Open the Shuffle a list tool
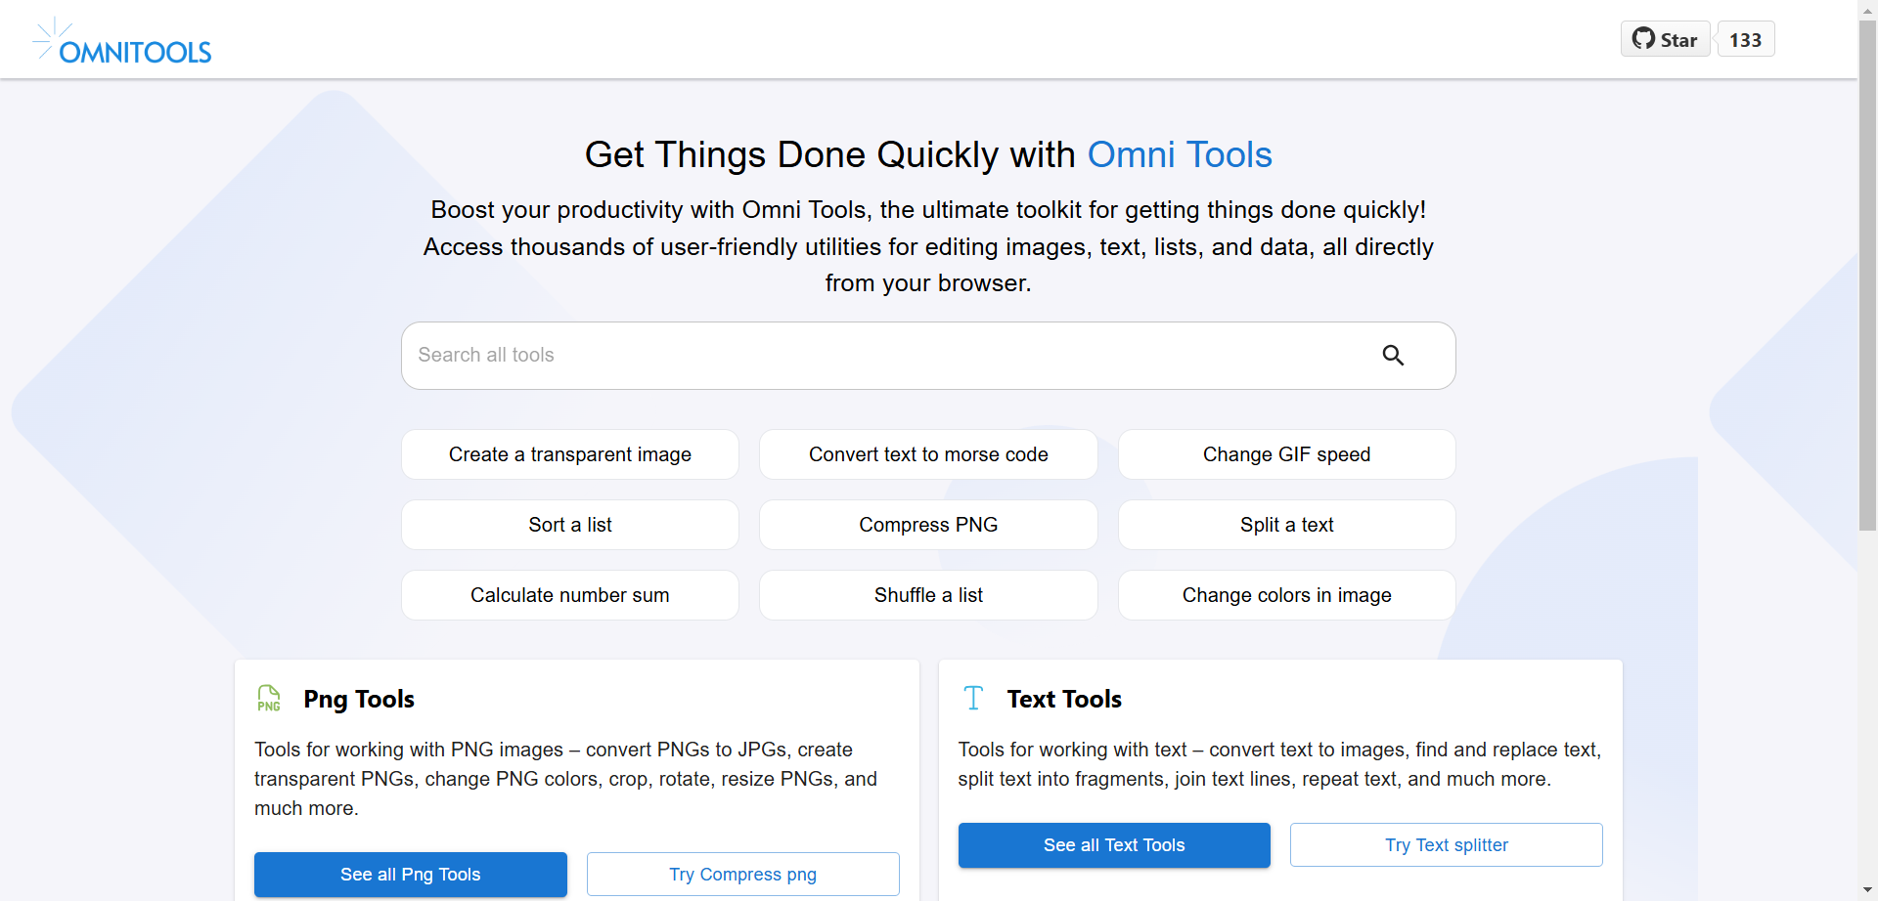1878x901 pixels. point(928,595)
